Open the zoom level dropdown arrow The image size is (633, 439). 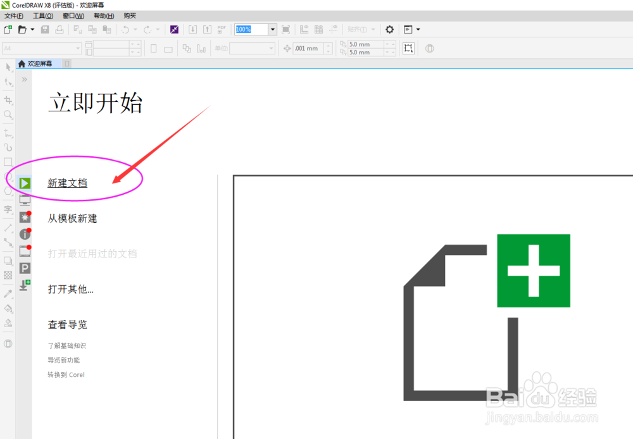click(272, 30)
